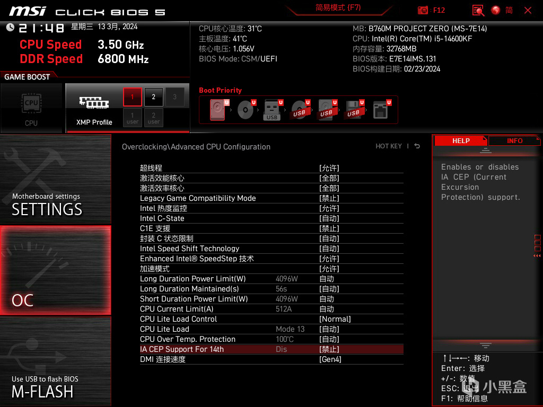
Task: Switch to the INFO tab
Action: 514,140
